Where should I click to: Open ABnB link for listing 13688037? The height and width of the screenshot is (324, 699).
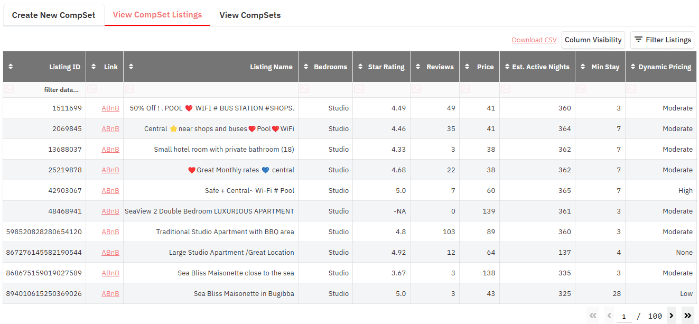[110, 149]
